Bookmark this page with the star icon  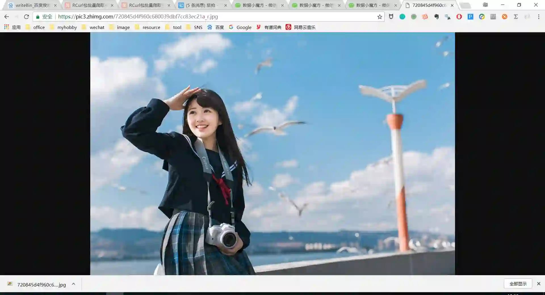[380, 17]
